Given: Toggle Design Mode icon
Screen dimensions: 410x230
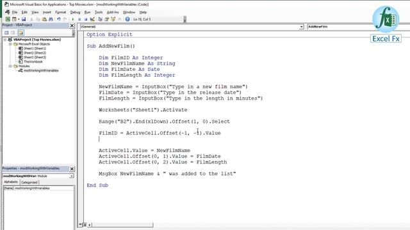Looking at the screenshot, I should (x=92, y=19).
